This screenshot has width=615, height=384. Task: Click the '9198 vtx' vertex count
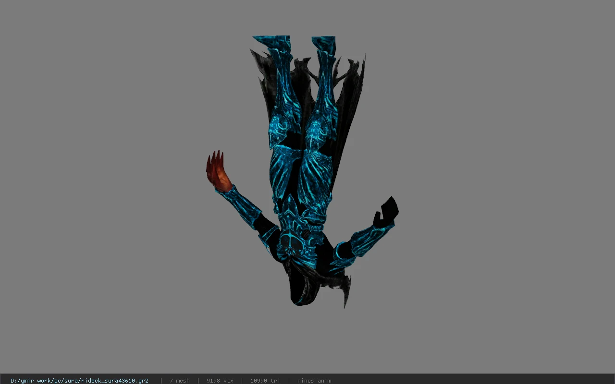(220, 381)
